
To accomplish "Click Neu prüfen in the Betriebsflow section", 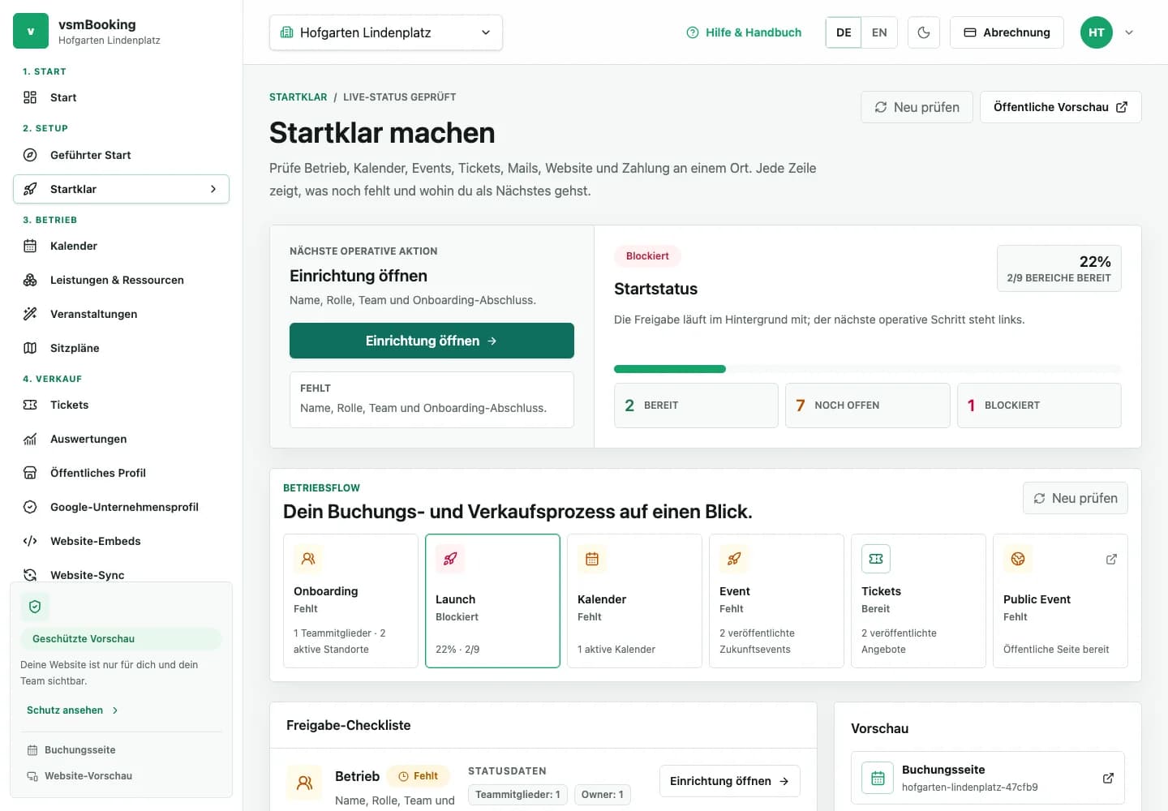I will point(1076,498).
